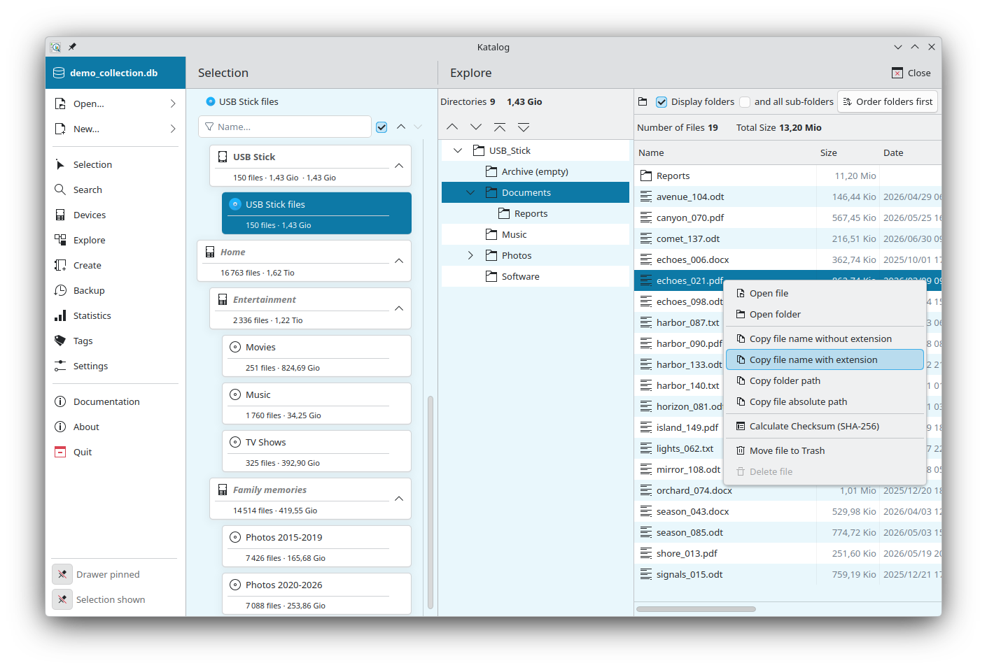Open the Devices page
Image resolution: width=987 pixels, height=670 pixels.
90,215
